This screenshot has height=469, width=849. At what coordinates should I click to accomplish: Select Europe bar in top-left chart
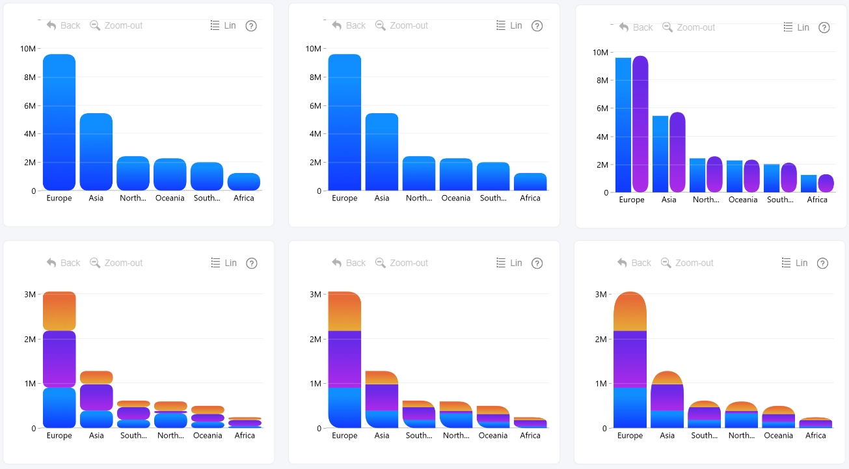tap(59, 122)
